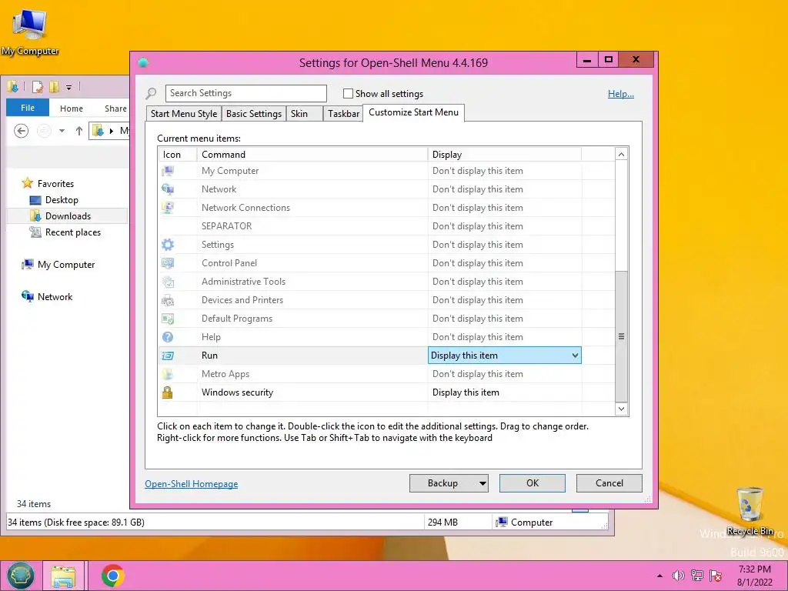788x591 pixels.
Task: Click the volume speaker tray icon
Action: [679, 576]
